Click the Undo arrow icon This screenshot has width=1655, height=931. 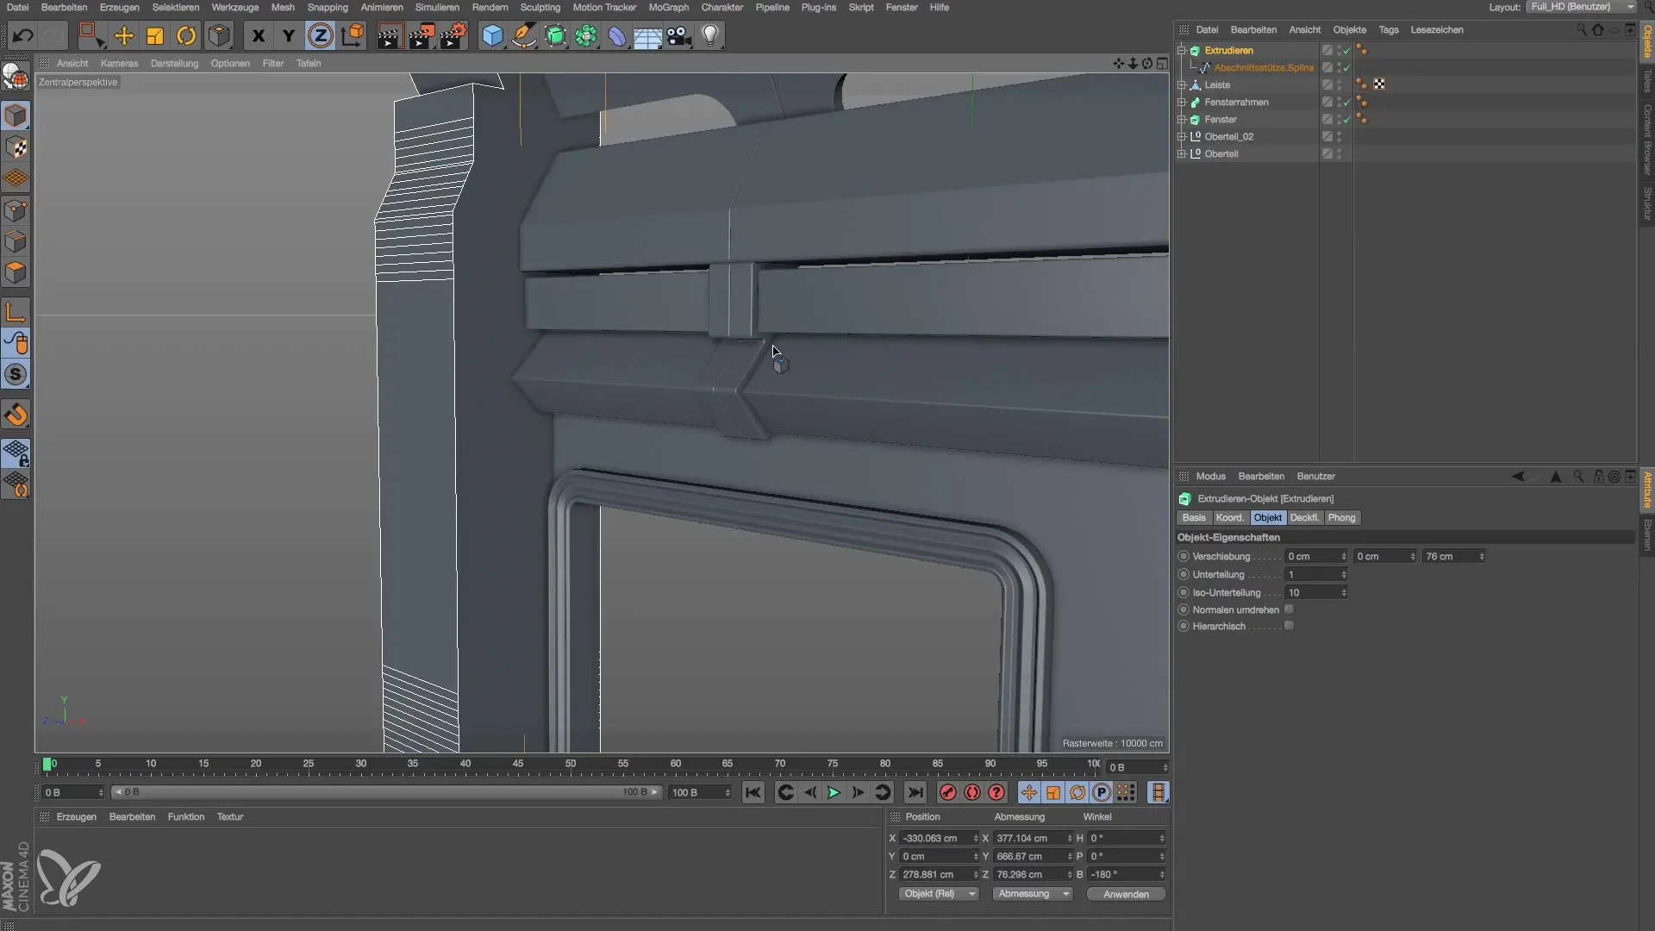(23, 35)
